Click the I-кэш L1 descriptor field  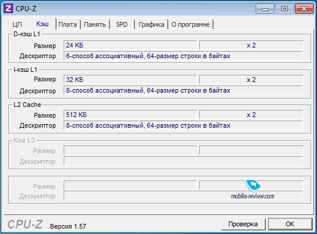coord(183,90)
